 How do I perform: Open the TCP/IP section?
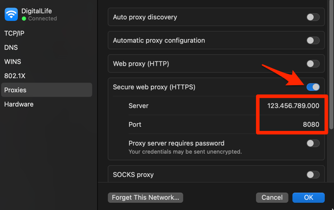[x=15, y=32]
